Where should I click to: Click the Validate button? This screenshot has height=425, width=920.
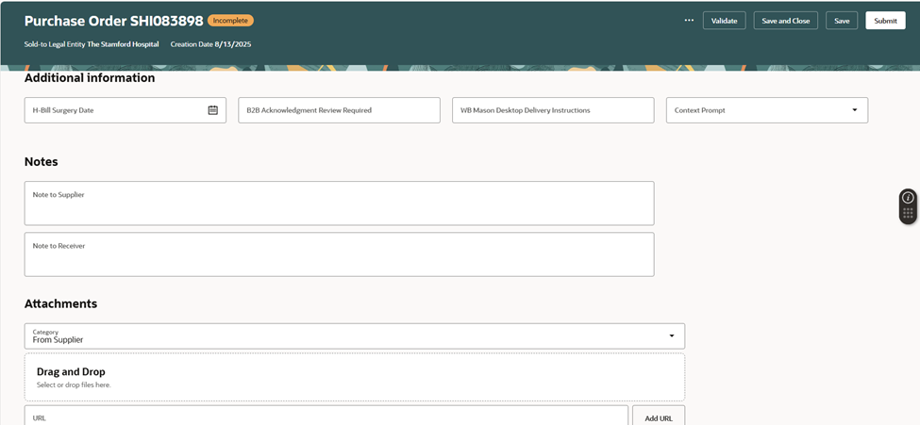click(724, 21)
